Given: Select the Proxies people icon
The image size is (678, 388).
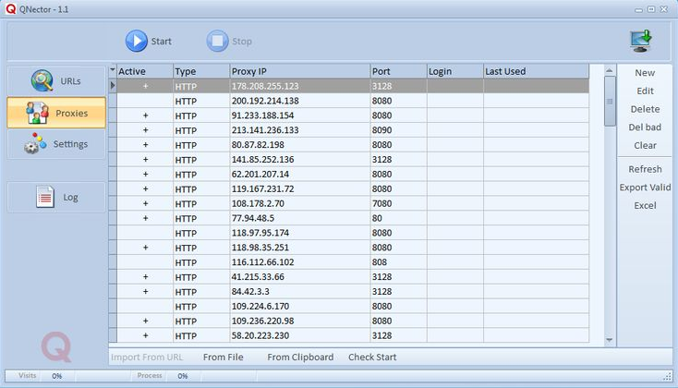Looking at the screenshot, I should (x=37, y=113).
